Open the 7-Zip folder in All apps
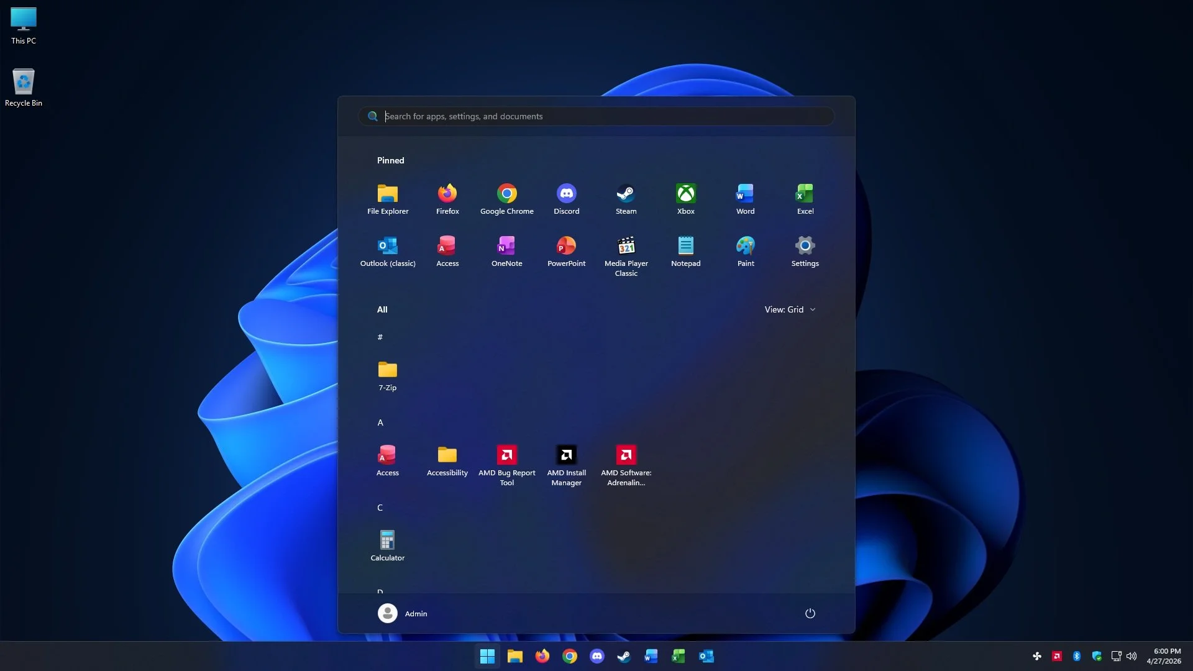1193x671 pixels. pos(388,376)
